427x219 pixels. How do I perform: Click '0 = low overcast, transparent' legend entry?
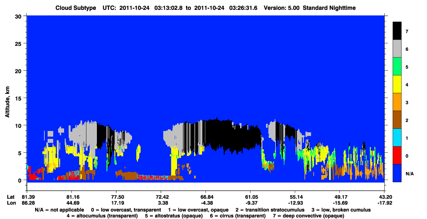pyautogui.click(x=126, y=209)
